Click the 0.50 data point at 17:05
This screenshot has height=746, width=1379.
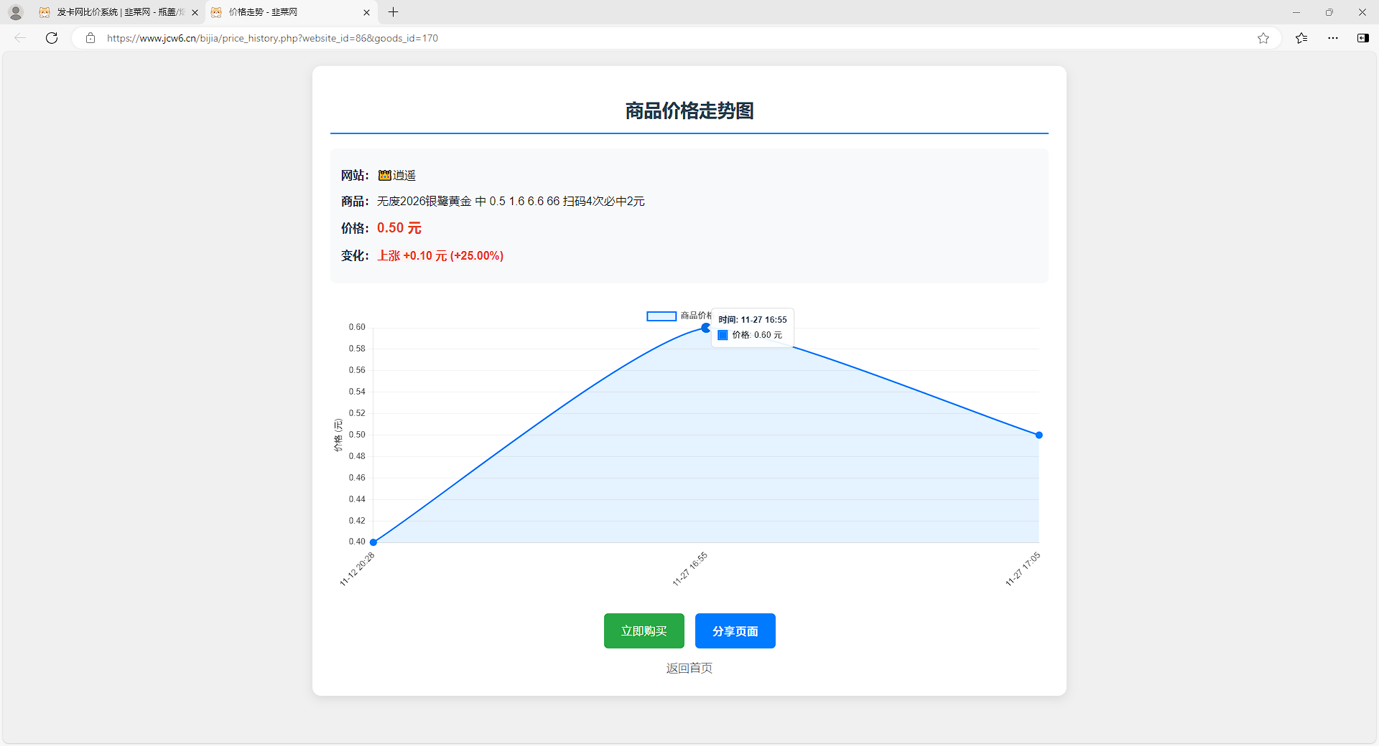coord(1039,435)
